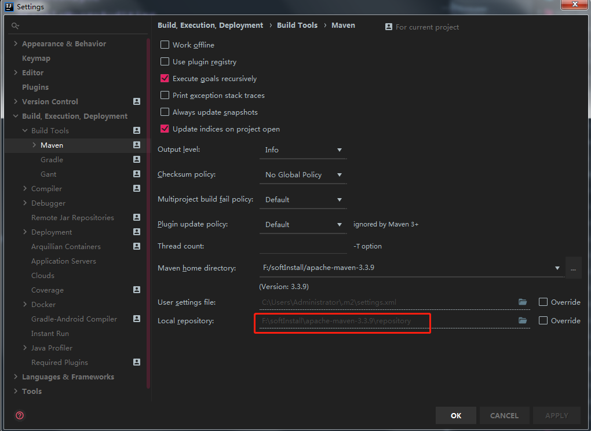Expand the Tools section arrow

[16, 390]
